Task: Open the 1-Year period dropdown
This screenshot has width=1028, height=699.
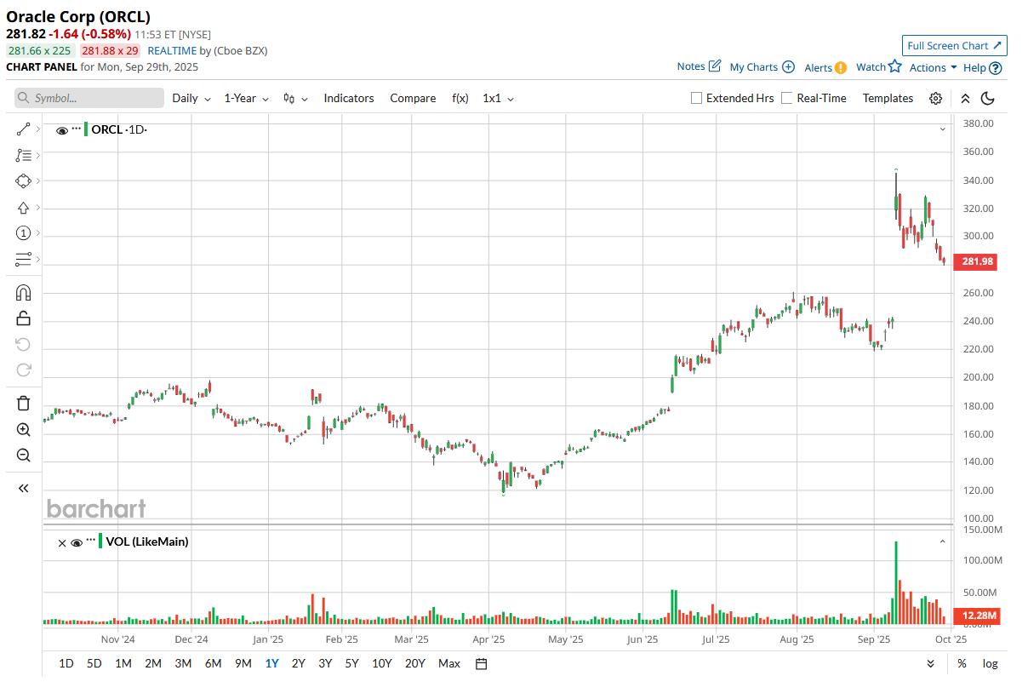Action: [x=246, y=98]
